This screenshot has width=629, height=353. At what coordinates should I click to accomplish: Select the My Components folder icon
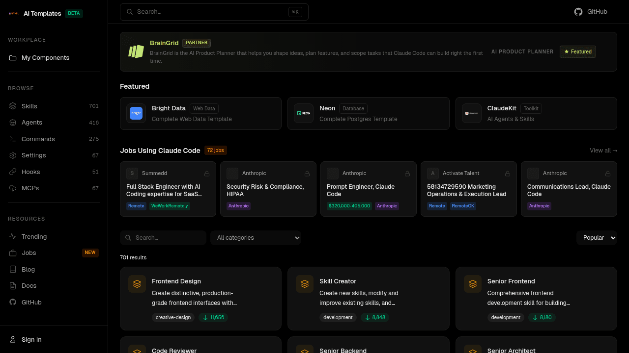(x=12, y=57)
